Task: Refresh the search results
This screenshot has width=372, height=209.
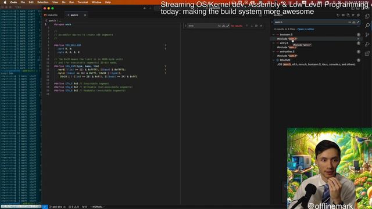Action: click(338, 15)
